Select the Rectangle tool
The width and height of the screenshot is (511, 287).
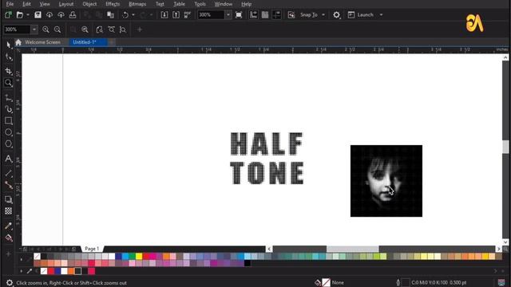(x=9, y=120)
